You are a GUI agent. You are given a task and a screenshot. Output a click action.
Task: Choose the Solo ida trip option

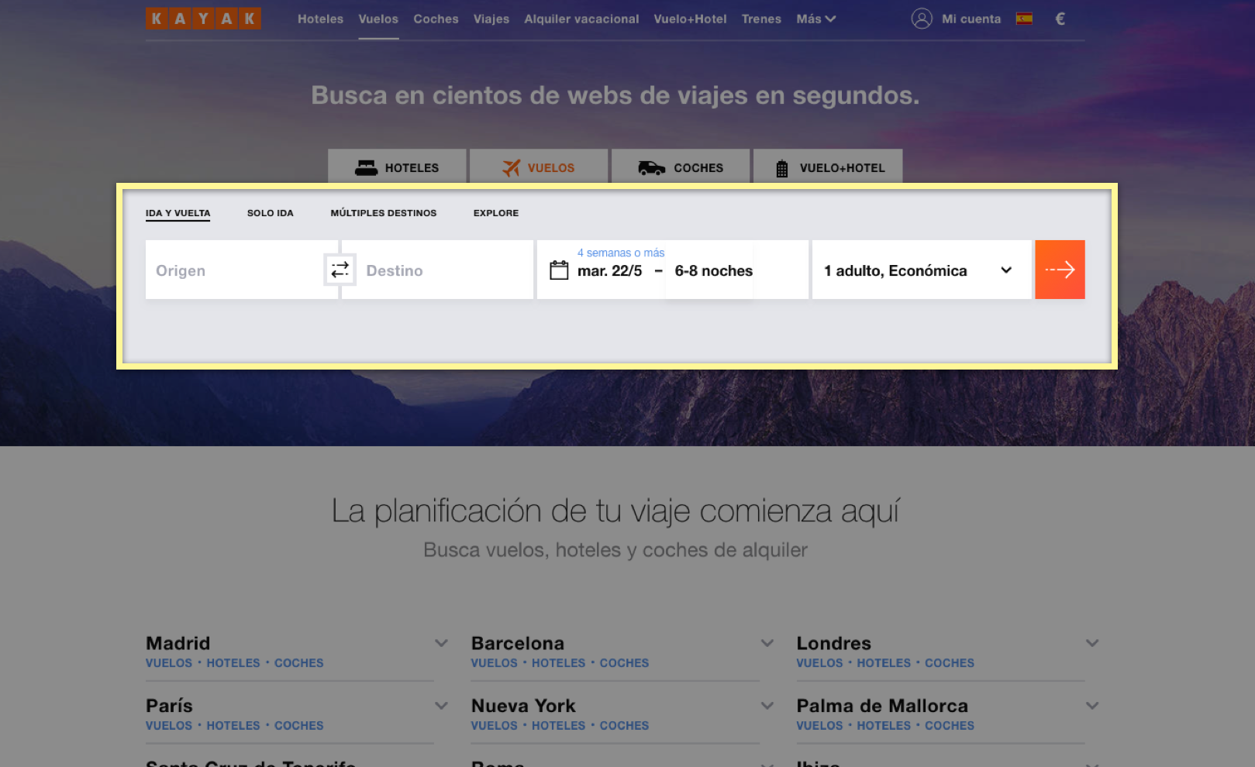[270, 213]
